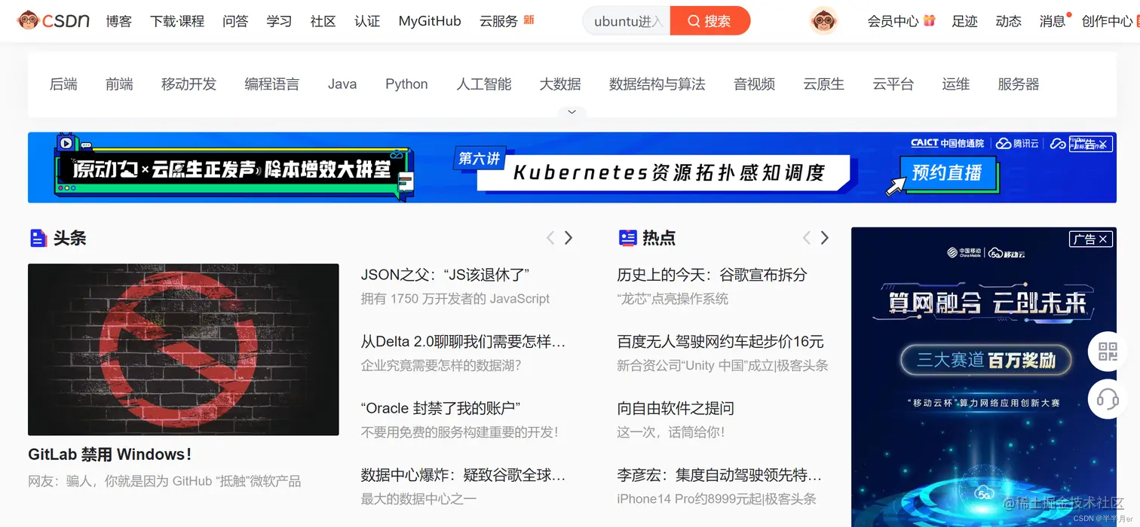Open 消息 notifications

point(1053,21)
